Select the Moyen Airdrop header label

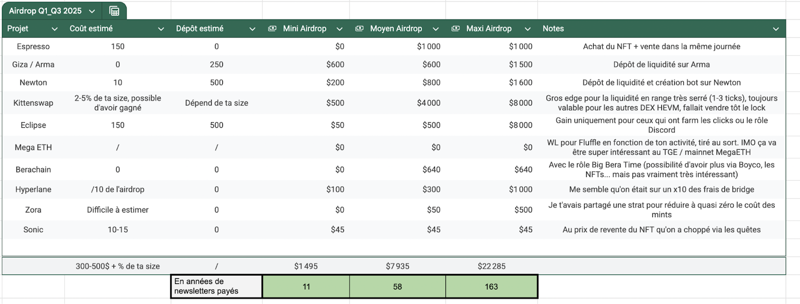point(396,28)
